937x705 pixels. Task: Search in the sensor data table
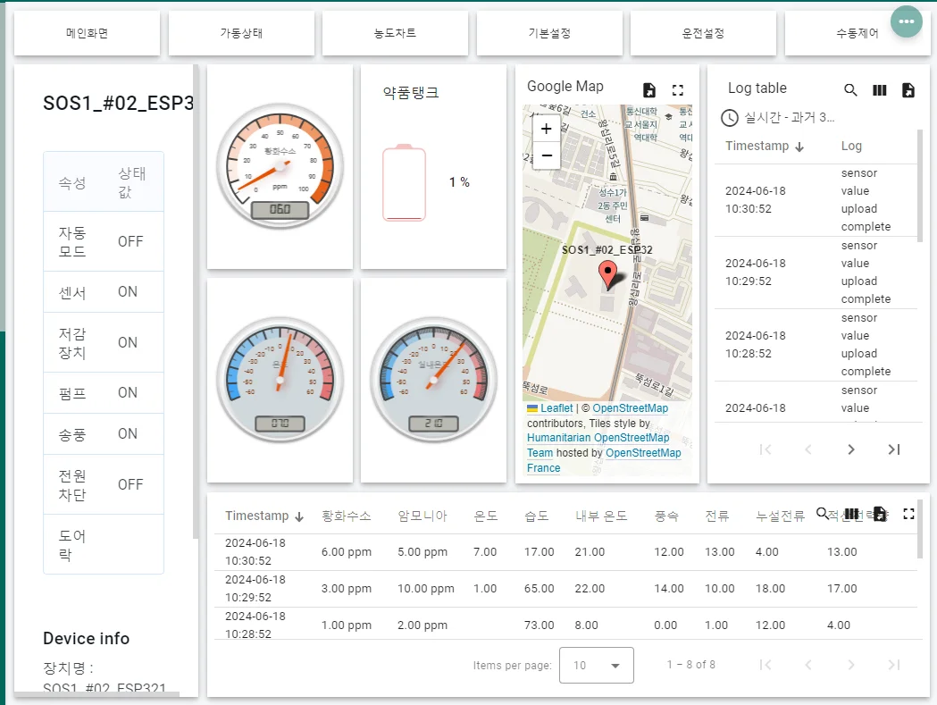(x=823, y=513)
